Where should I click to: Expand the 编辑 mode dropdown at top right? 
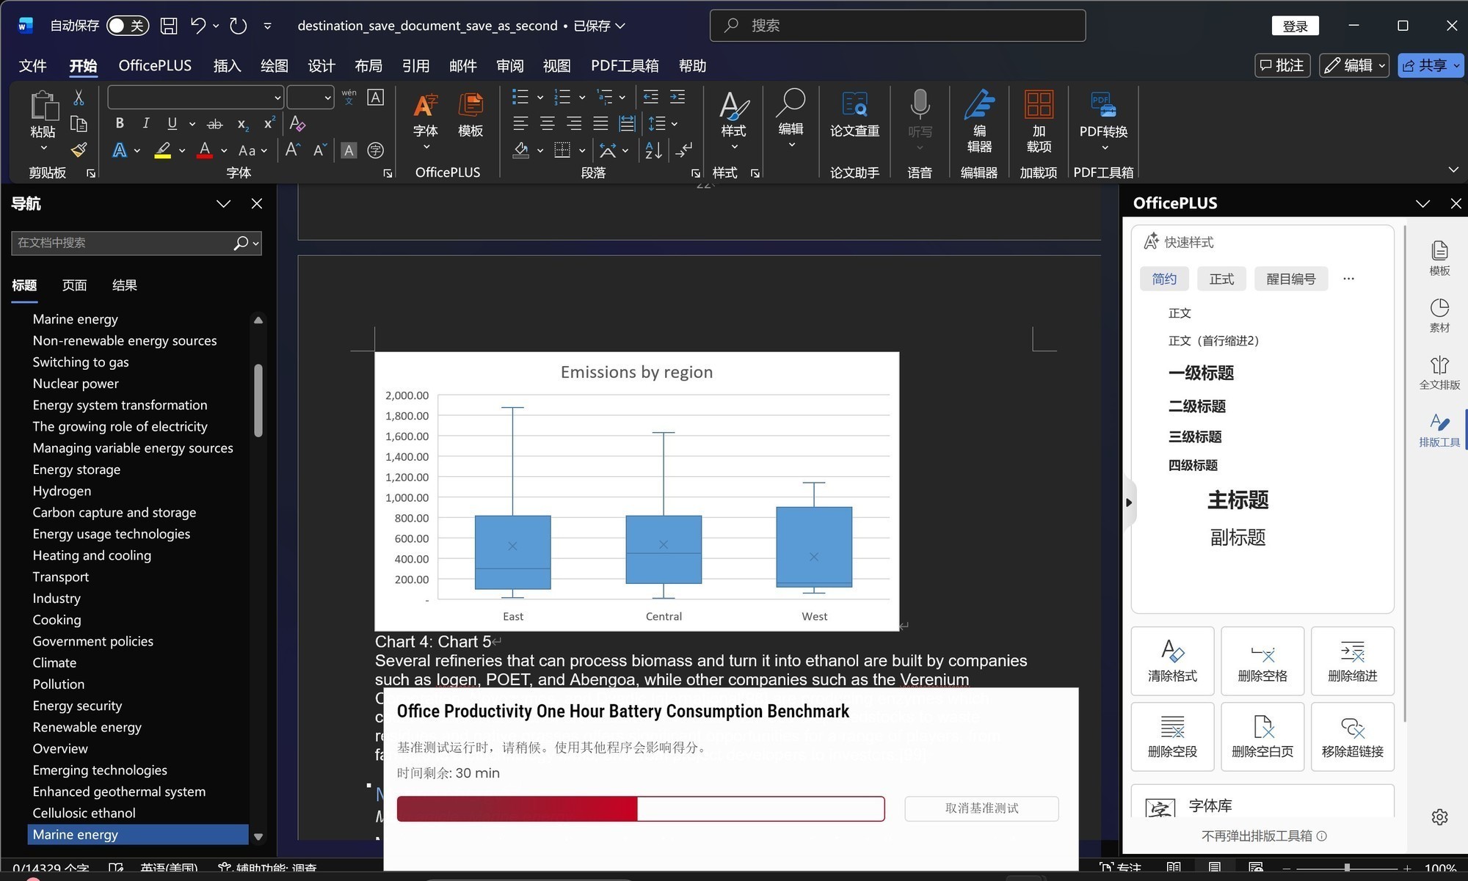click(1382, 65)
